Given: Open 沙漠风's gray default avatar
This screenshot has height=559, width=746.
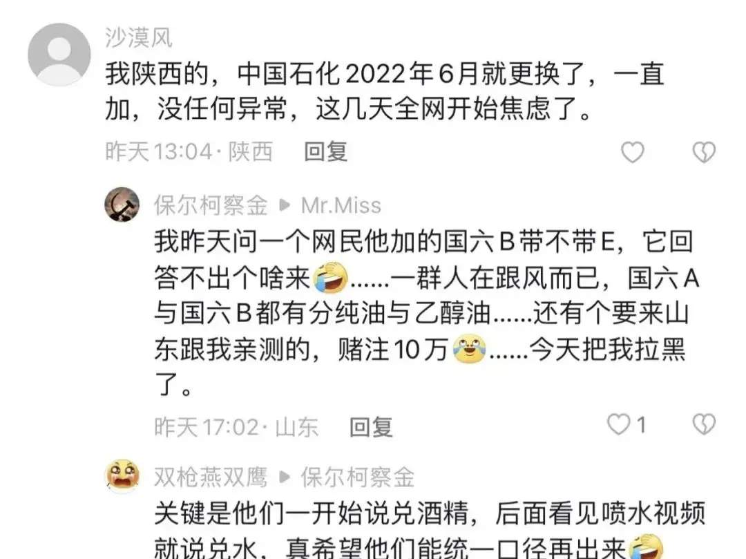Looking at the screenshot, I should (x=59, y=54).
